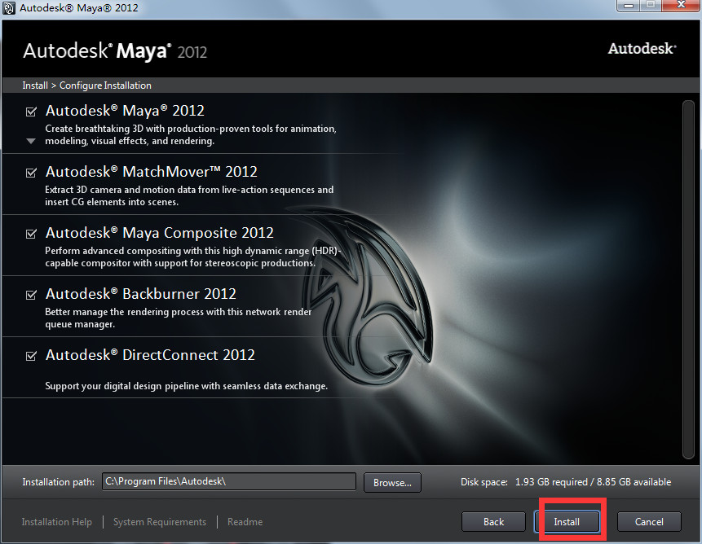Click the "Better manage the rendering process" description

coord(179,318)
